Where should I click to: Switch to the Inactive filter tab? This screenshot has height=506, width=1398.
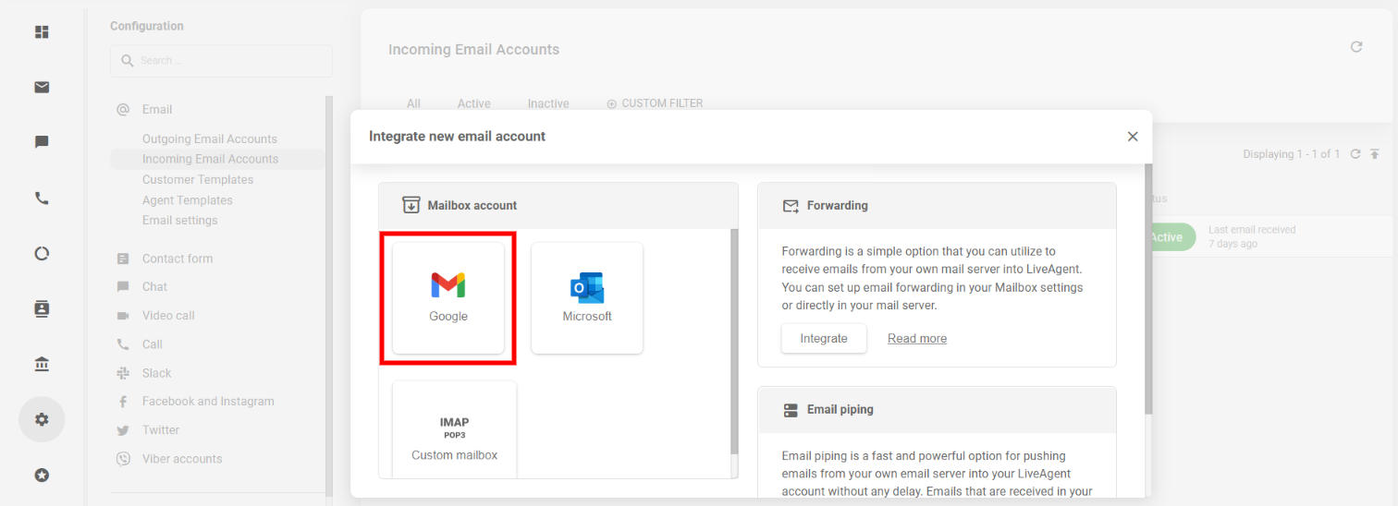click(548, 103)
